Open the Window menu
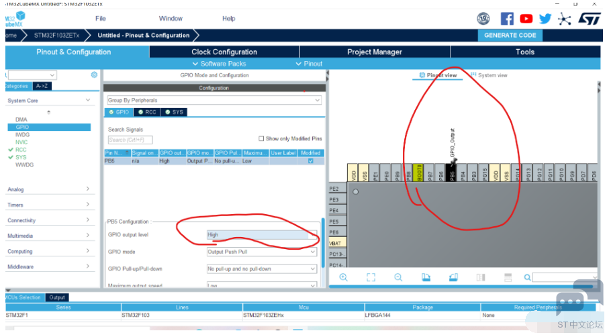This screenshot has height=335, width=609. pyautogui.click(x=171, y=19)
